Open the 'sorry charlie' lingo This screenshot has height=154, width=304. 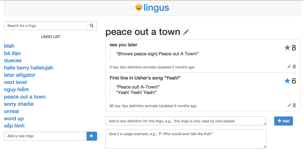click(19, 104)
